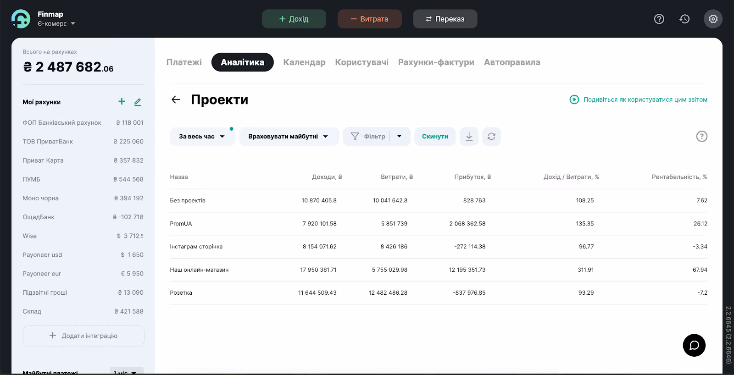Select Приват Карта account

(x=83, y=160)
